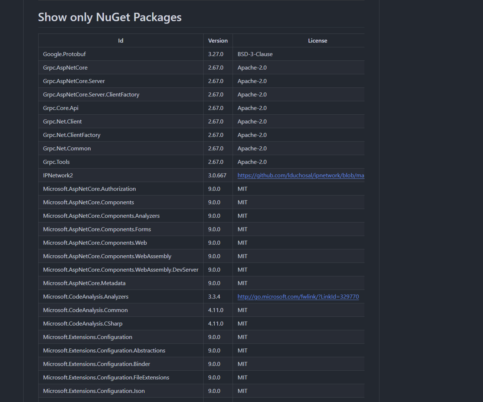
Task: Click the Google.Protobuf 3.27.0 version cell
Action: coord(215,54)
